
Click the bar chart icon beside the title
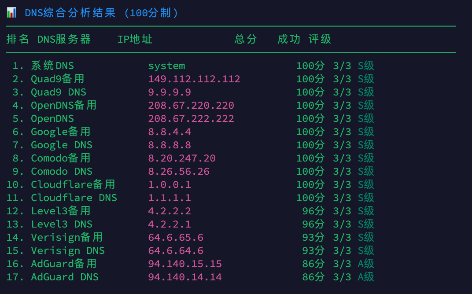pos(11,12)
